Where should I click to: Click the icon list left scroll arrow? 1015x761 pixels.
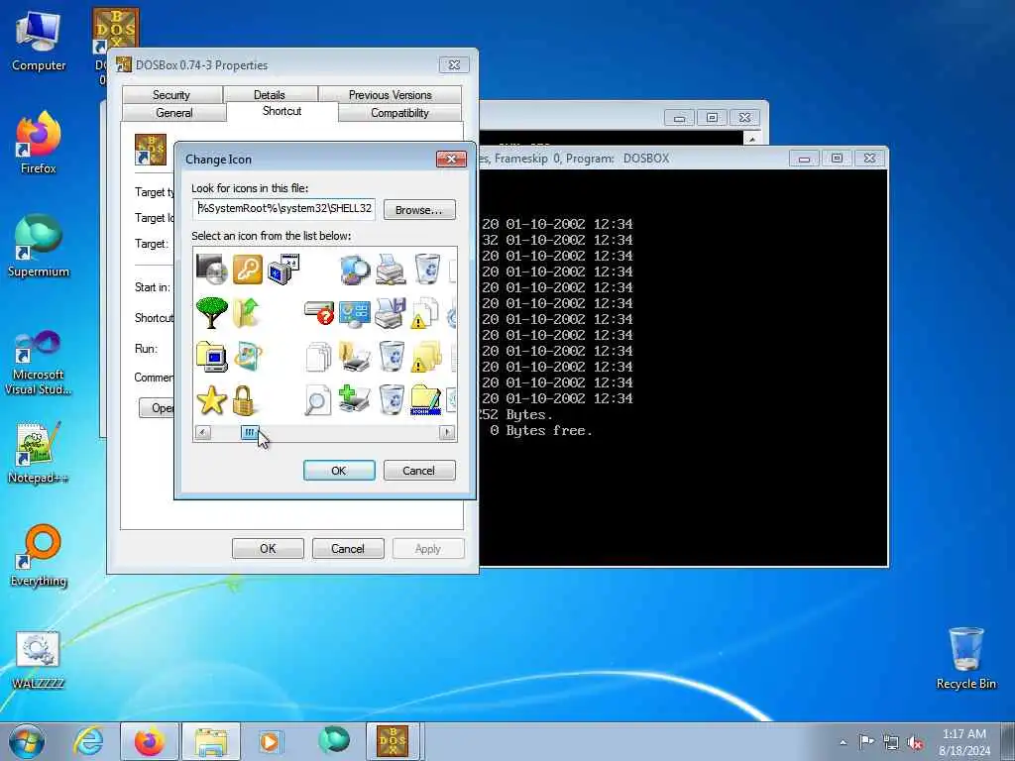[202, 432]
